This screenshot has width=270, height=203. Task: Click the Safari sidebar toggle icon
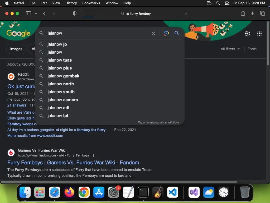coord(28,13)
